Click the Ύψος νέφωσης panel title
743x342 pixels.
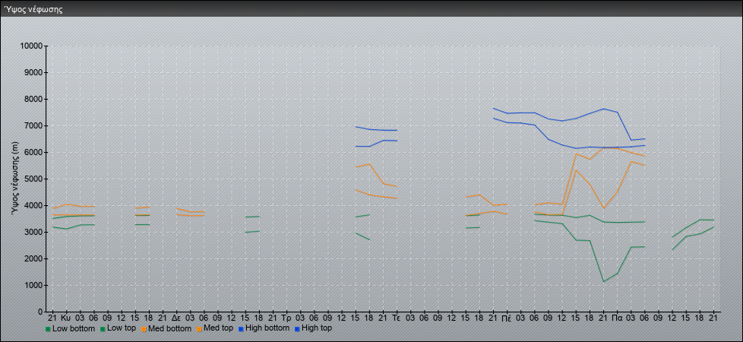[33, 9]
